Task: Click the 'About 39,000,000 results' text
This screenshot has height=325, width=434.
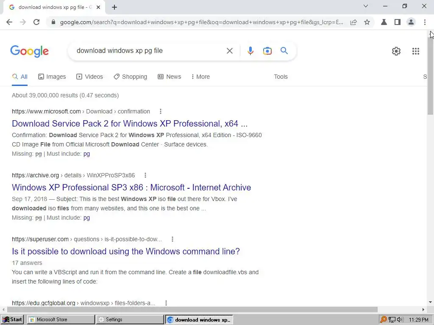Action: [x=65, y=95]
